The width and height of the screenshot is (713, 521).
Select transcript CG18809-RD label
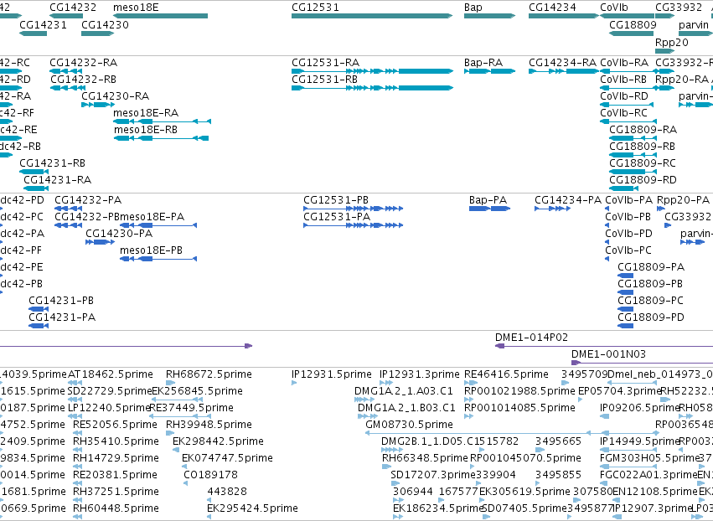coord(643,179)
